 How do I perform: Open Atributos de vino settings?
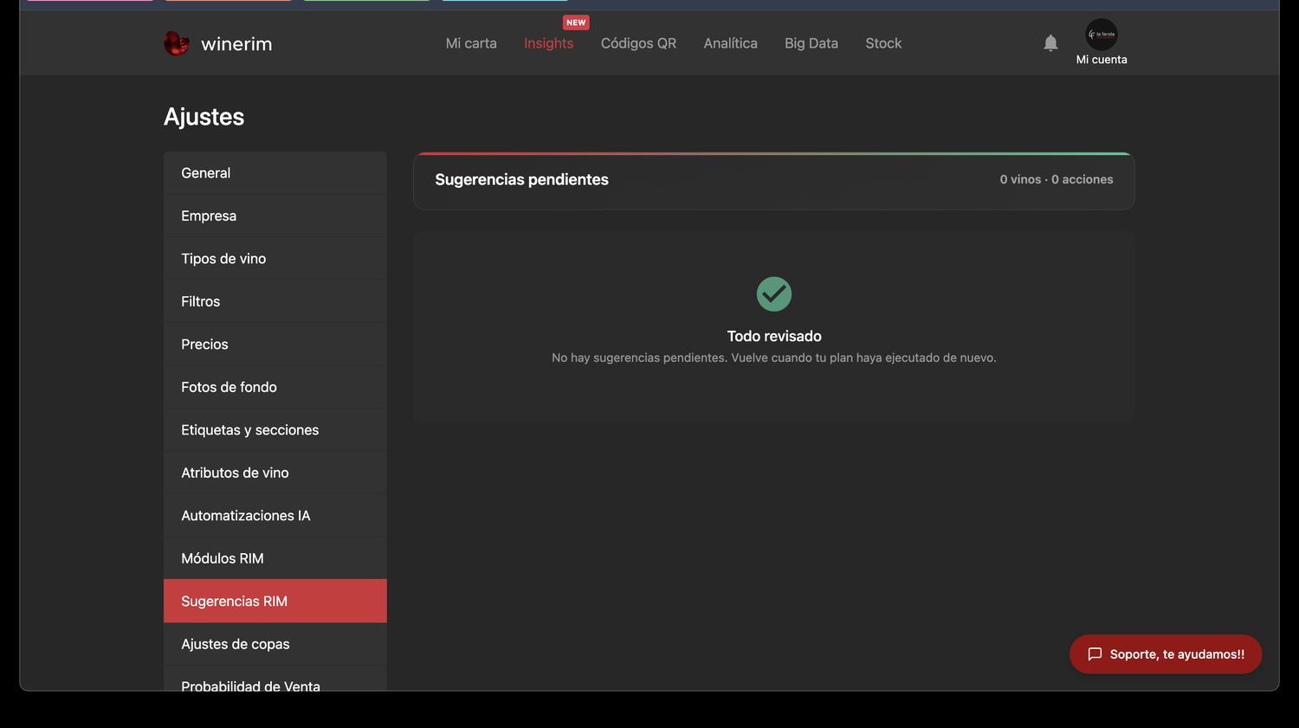pyautogui.click(x=275, y=473)
